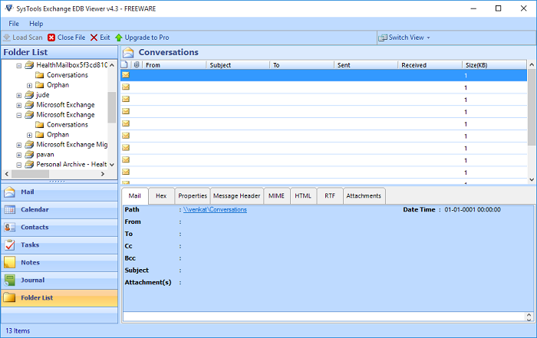Click the green Journal icon
This screenshot has width=537, height=338.
[x=9, y=281]
